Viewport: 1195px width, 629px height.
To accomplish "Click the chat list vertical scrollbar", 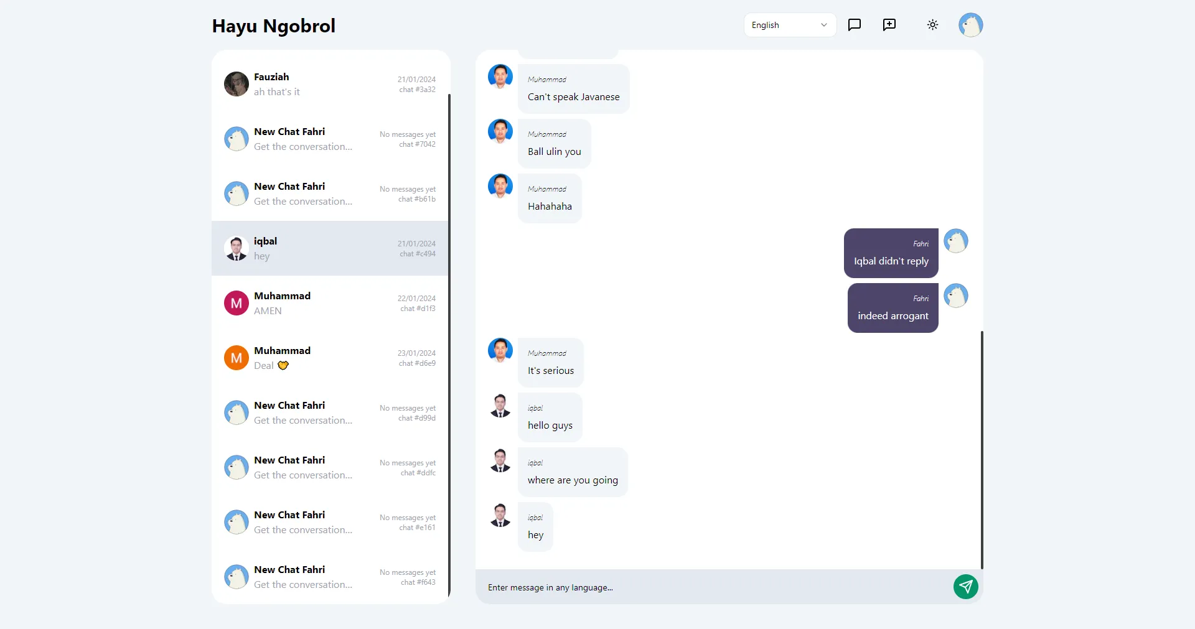I will point(449,342).
